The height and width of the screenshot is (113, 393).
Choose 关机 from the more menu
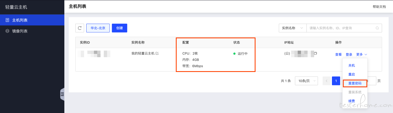tap(352, 66)
